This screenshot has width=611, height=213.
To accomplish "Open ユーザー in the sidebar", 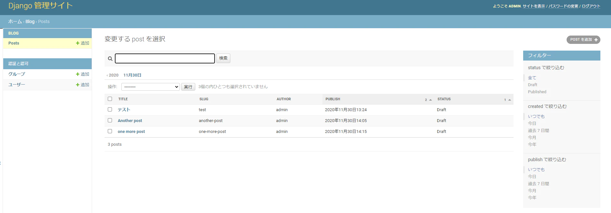I will click(x=17, y=85).
